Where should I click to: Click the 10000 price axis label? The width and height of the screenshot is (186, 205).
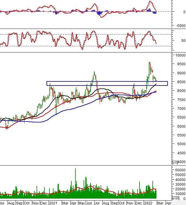[x=180, y=55]
